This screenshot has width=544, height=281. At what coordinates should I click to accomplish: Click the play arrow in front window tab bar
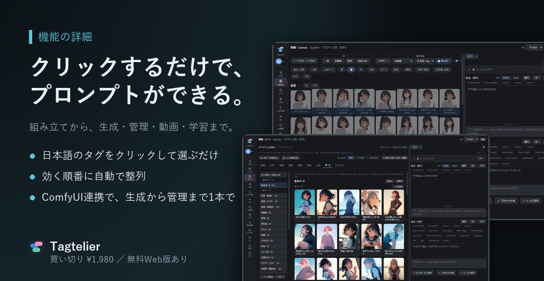(x=484, y=147)
